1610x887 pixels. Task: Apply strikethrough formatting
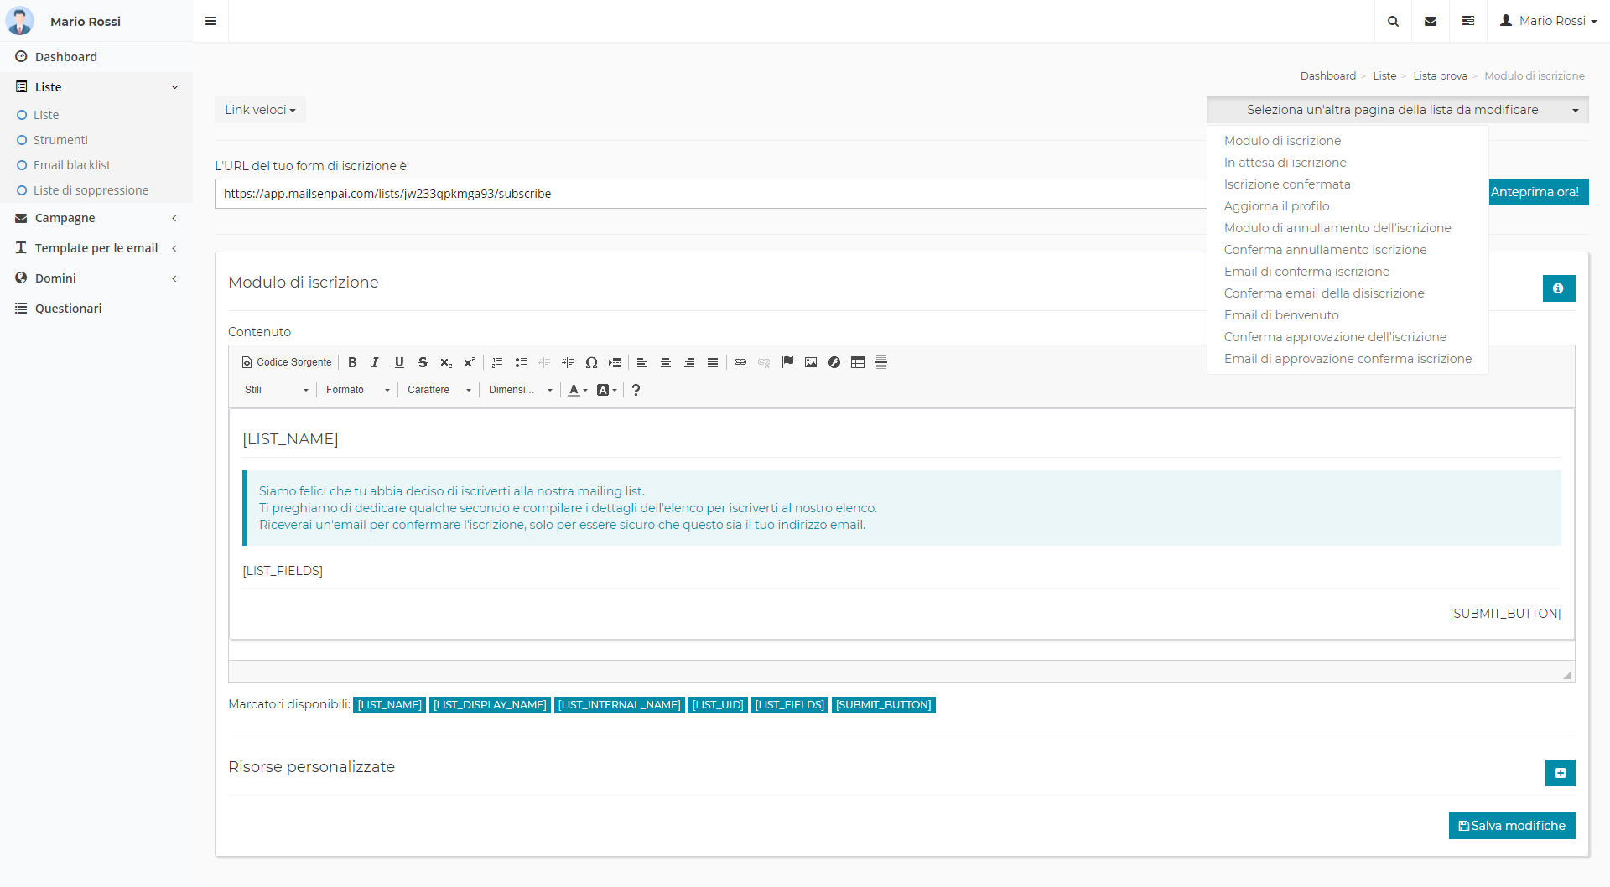pos(423,362)
